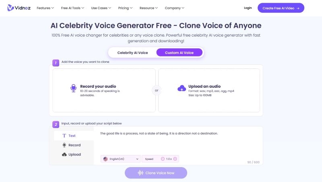Open the Resource menu
The image size is (322, 182).
(x=149, y=8)
